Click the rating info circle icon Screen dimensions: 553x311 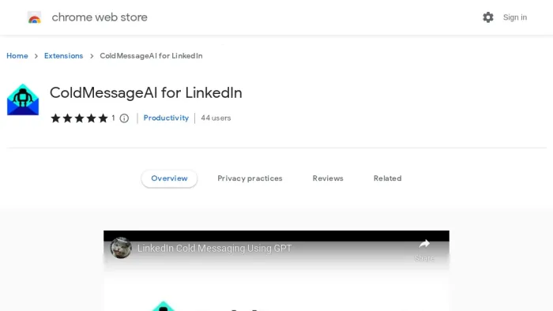point(124,118)
